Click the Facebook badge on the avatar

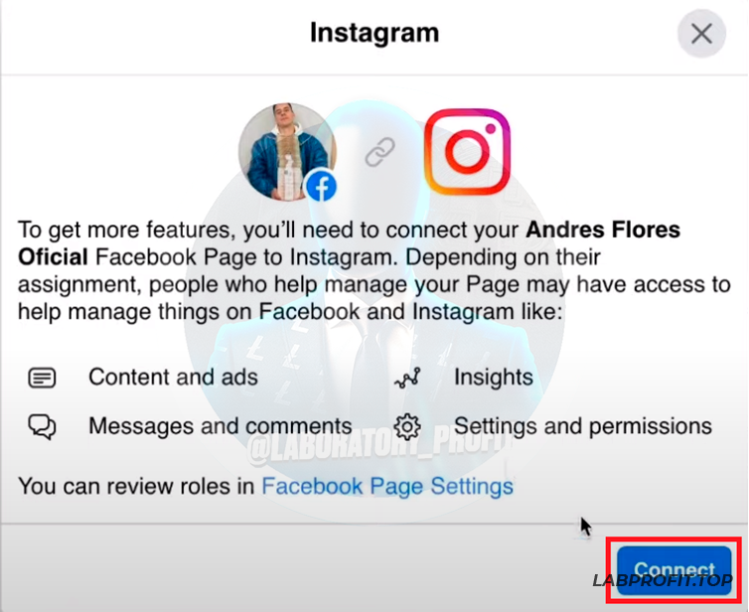[321, 187]
